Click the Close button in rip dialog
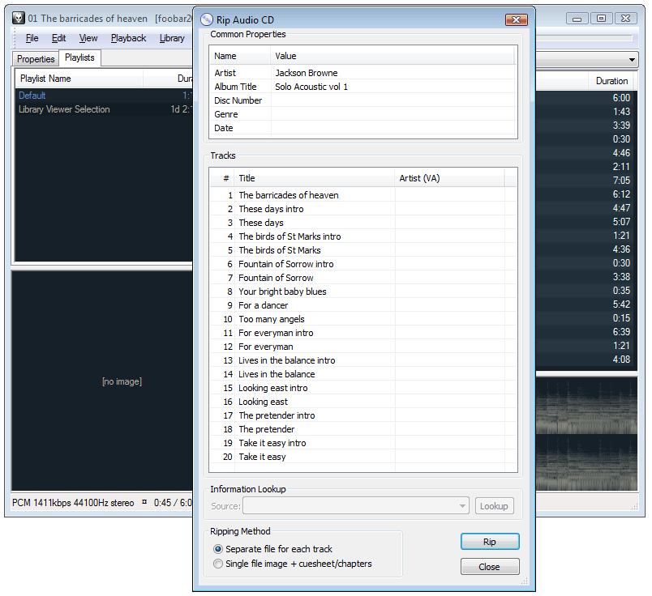Viewport: 652px width, 596px height. [490, 567]
